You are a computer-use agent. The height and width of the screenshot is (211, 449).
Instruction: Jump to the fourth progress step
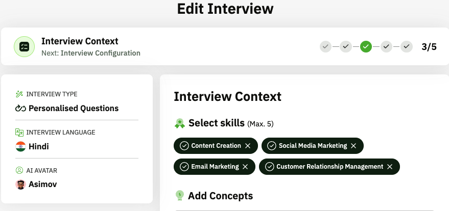(x=386, y=47)
